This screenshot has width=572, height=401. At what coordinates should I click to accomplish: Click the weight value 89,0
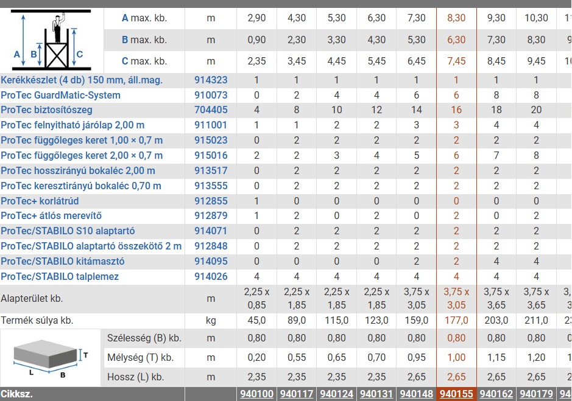(x=297, y=321)
